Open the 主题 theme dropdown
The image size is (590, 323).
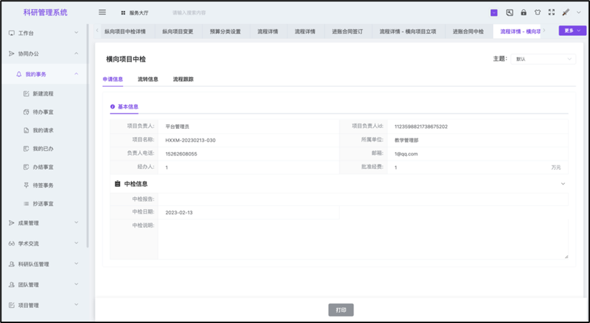(x=545, y=59)
